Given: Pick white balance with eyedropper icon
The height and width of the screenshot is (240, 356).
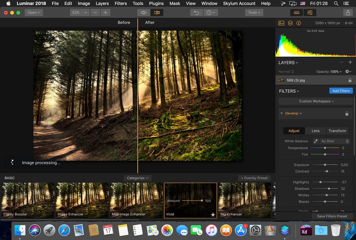Looking at the screenshot, I should (316, 141).
